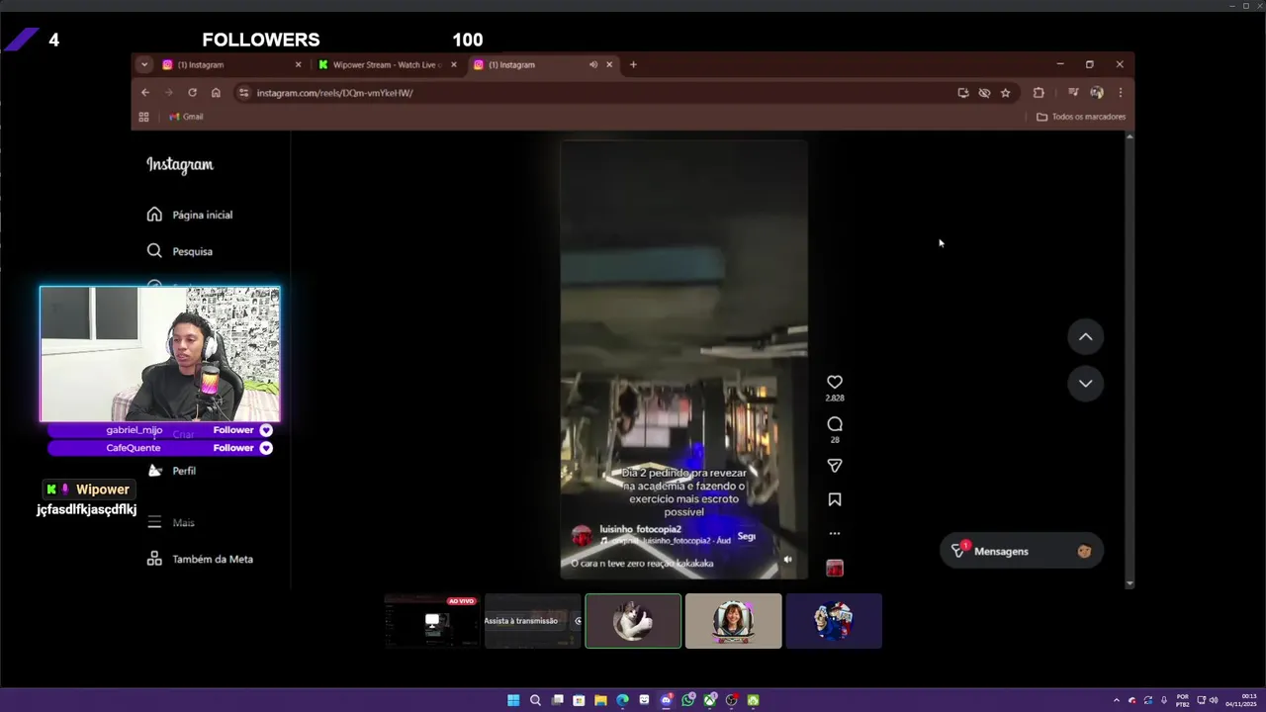The image size is (1266, 712).
Task: Click the Também da Meta grid icon
Action: (154, 559)
